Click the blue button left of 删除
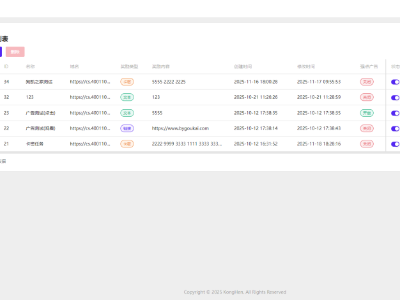 pos(1,52)
